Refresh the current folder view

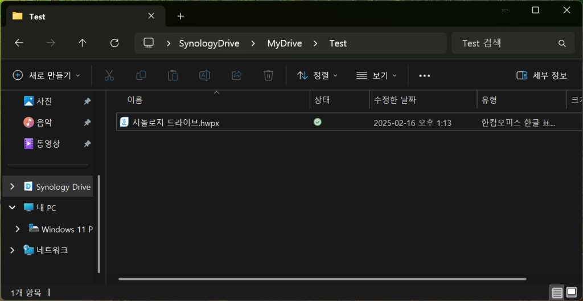tap(114, 43)
